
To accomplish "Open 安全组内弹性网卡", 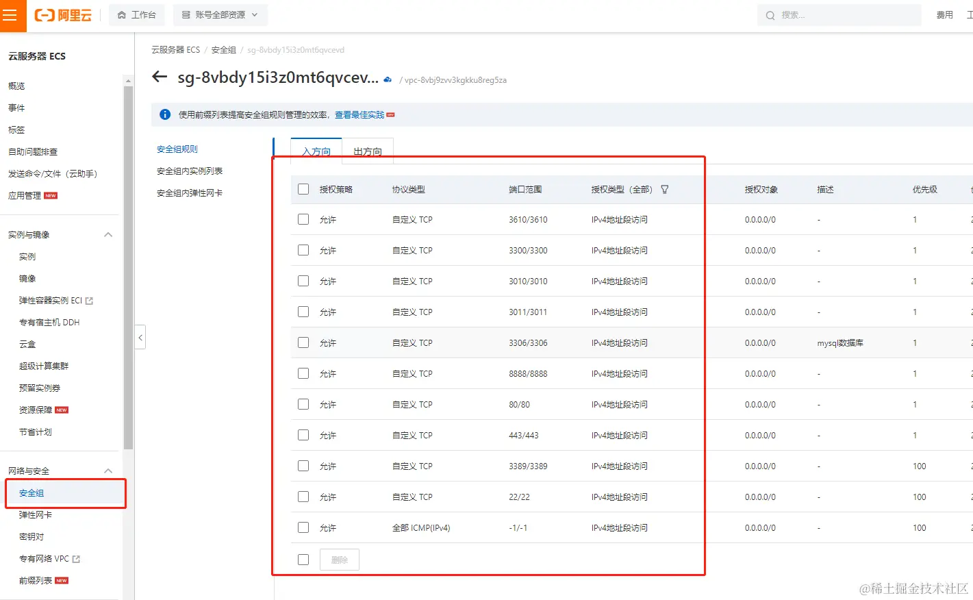I will pyautogui.click(x=190, y=193).
